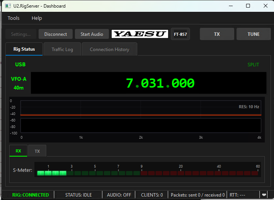This screenshot has height=200, width=274.
Task: Click the red threshold line on spectrum
Action: (141, 115)
